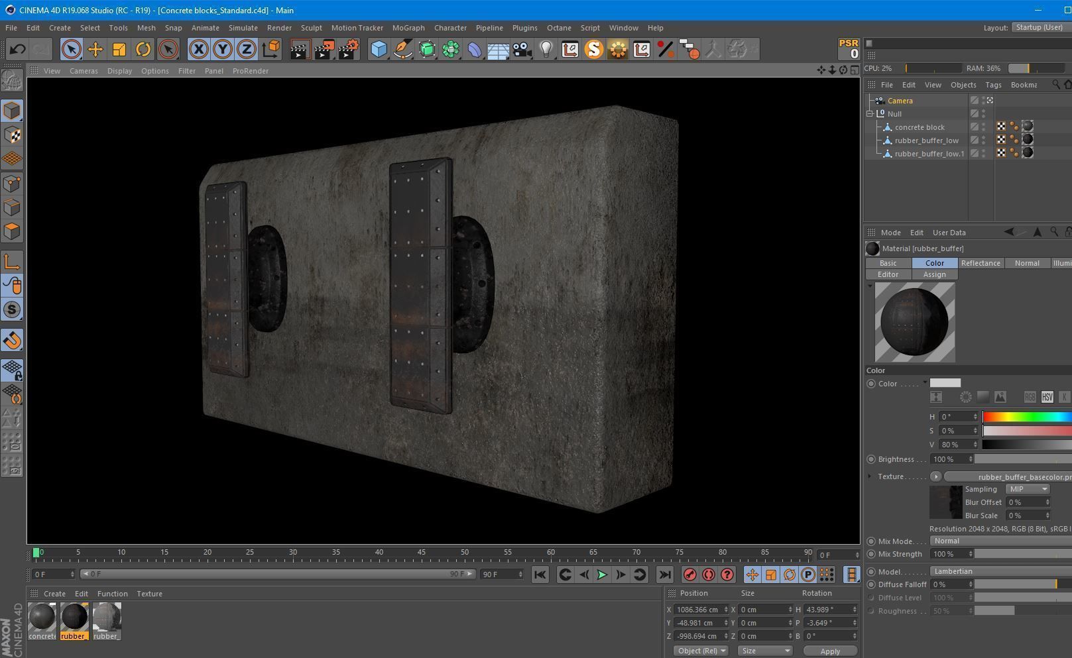
Task: Switch to the Reflectance tab
Action: click(981, 263)
